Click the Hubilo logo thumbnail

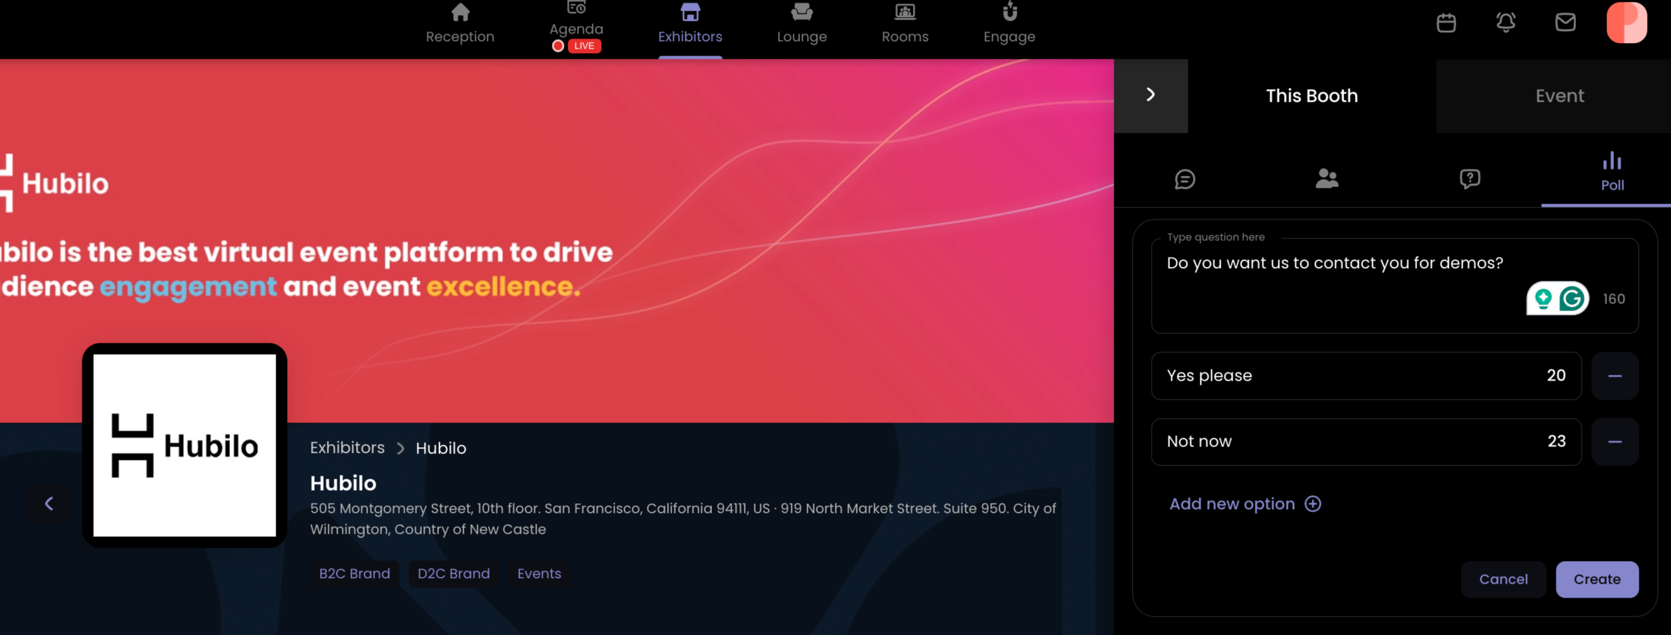(184, 445)
